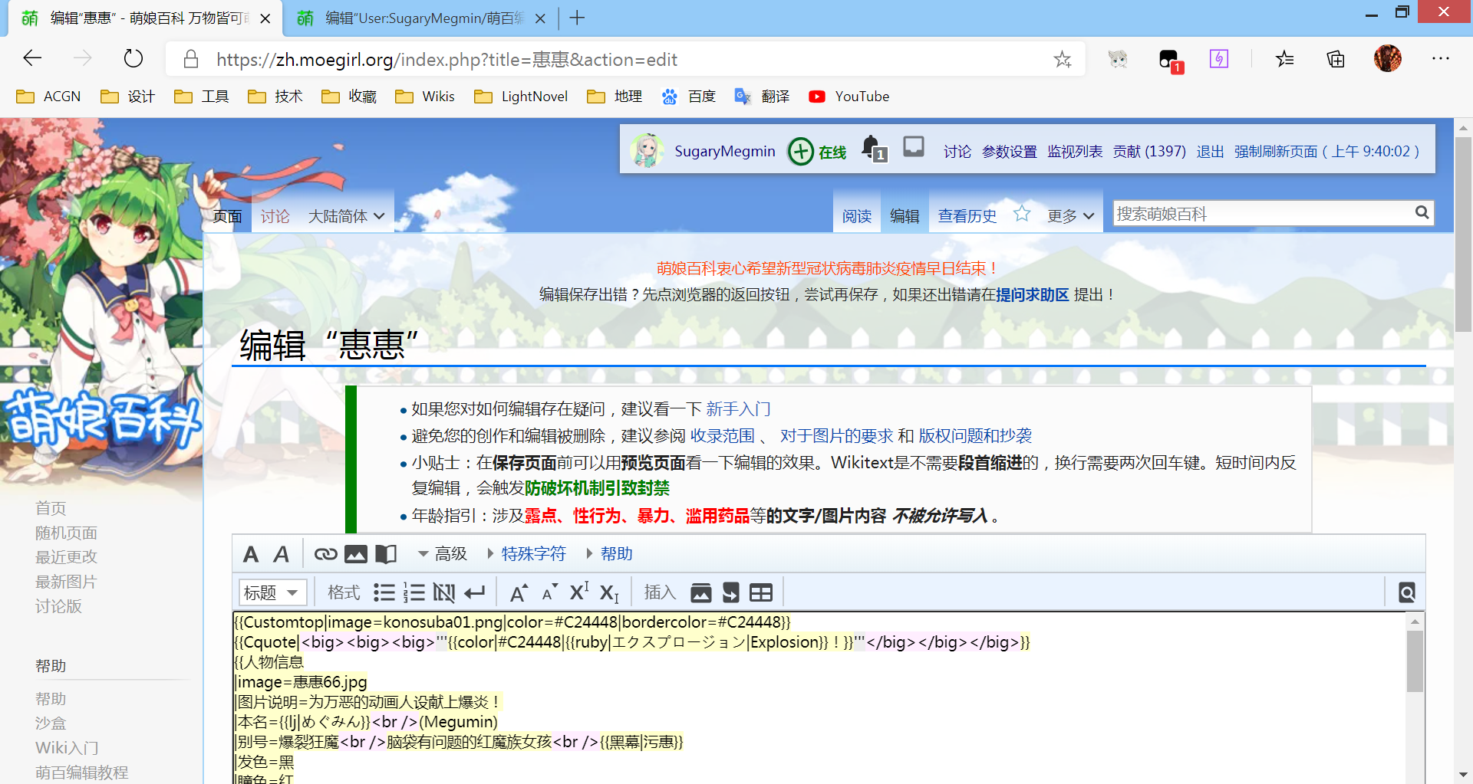Click the superscript formatting icon
Viewport: 1473px width, 784px height.
pos(579,592)
